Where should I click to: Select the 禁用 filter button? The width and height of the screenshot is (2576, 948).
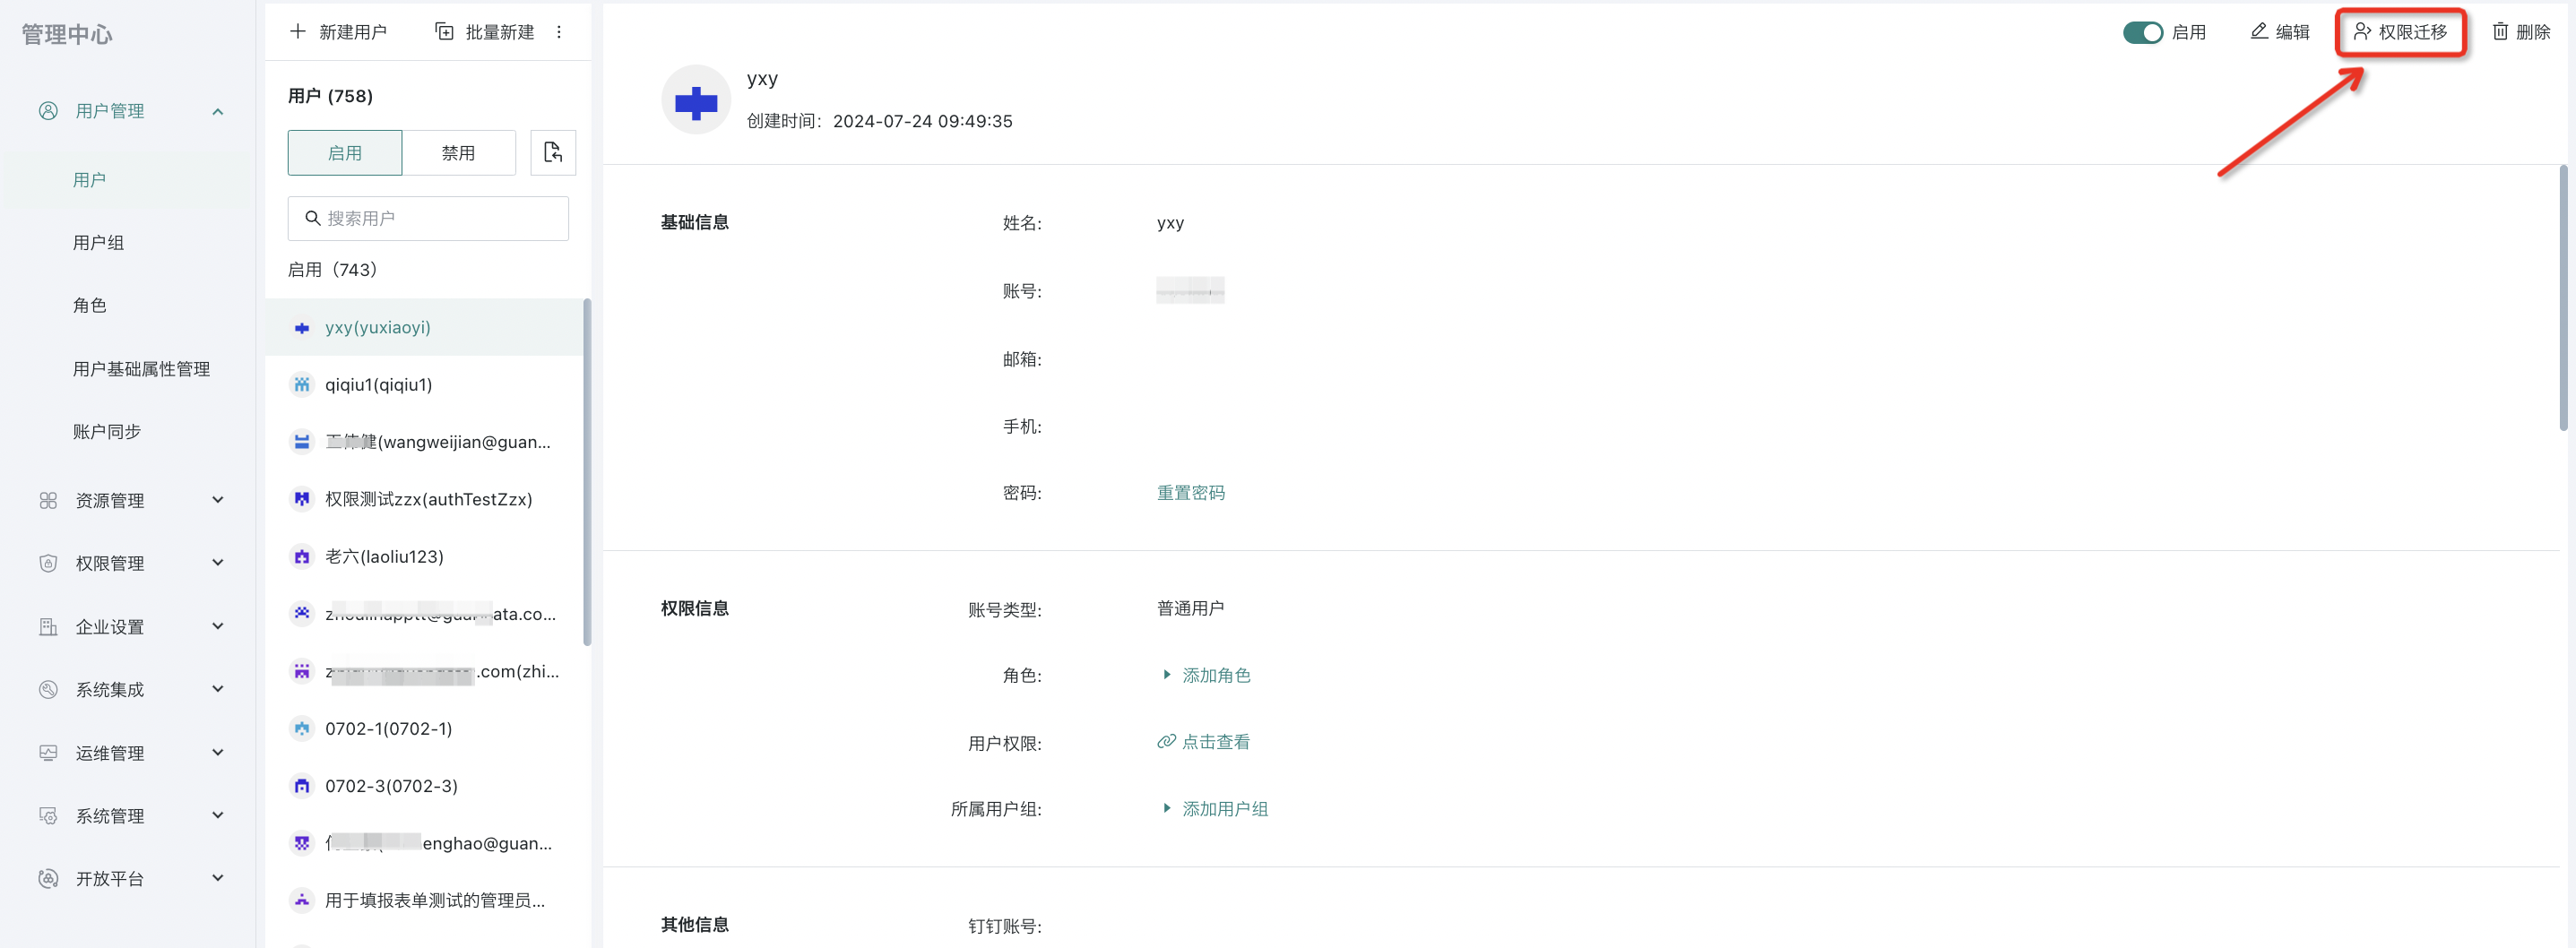click(458, 153)
